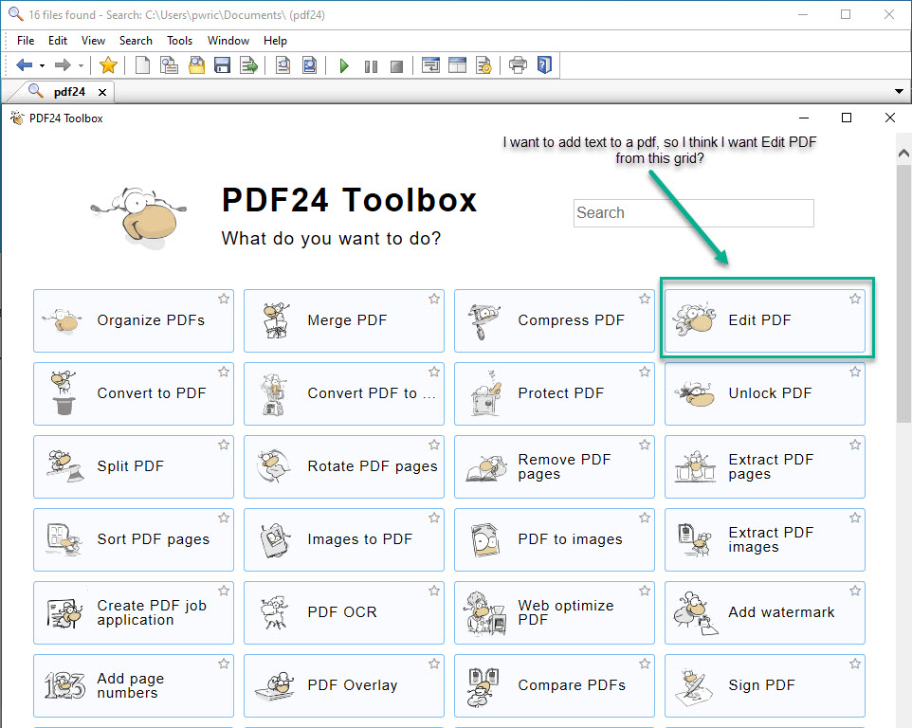The image size is (912, 728).
Task: Click the Rotate PDF pages tile
Action: tap(344, 466)
